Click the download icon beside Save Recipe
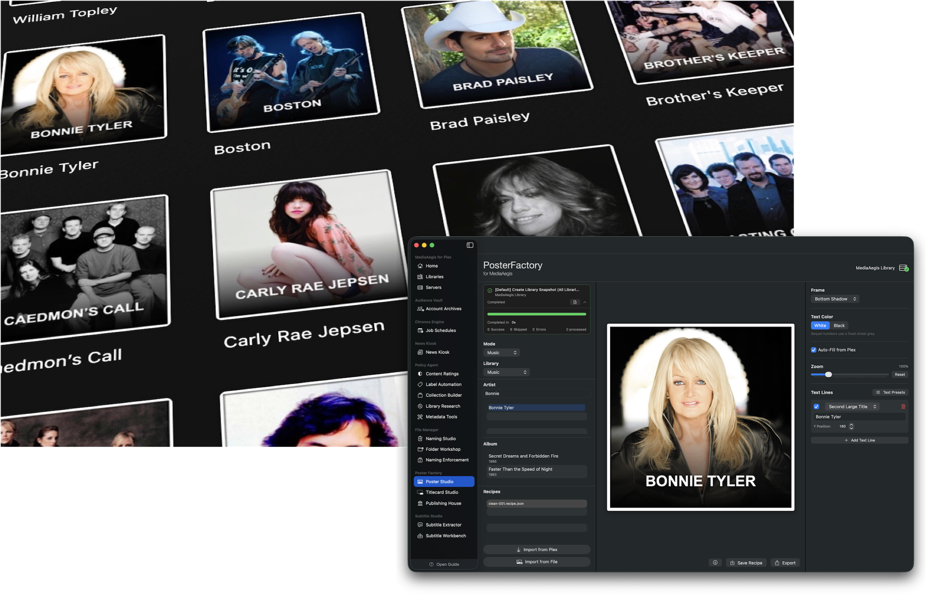This screenshot has height=598, width=926. pyautogui.click(x=715, y=563)
